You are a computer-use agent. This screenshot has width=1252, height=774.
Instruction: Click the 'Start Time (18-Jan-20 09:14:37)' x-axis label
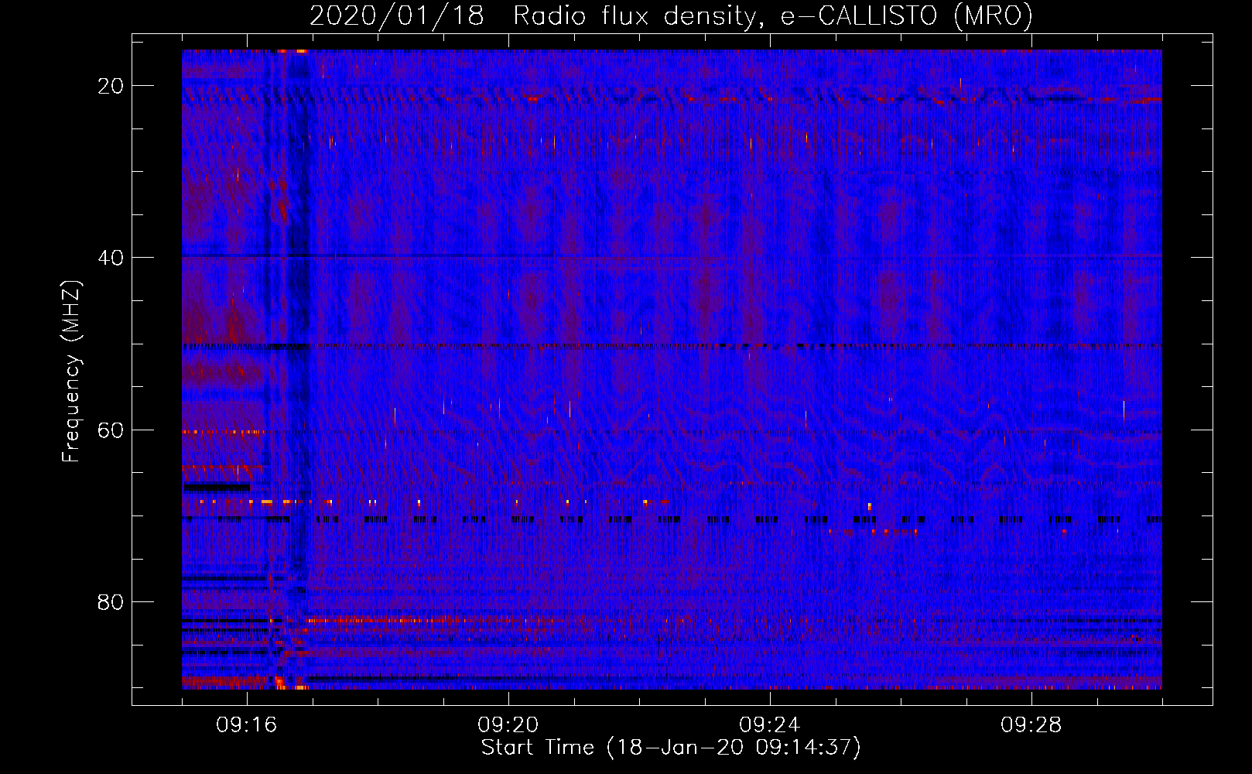tap(671, 748)
